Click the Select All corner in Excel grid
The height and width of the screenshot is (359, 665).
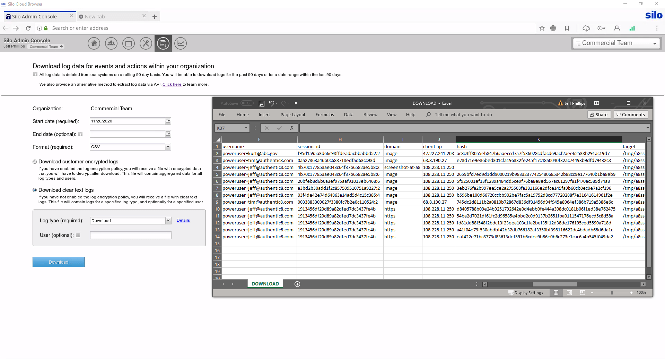218,139
